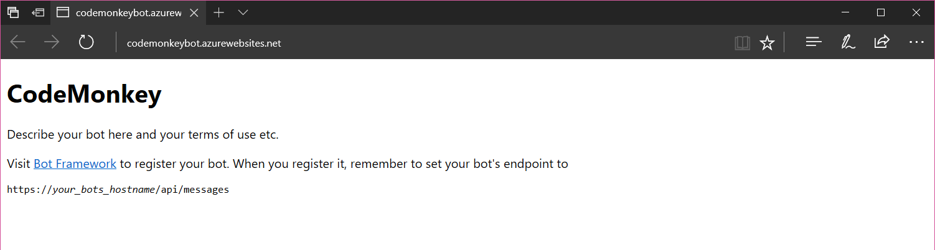Viewport: 935px width, 250px height.
Task: Open the tabs you've set aside panel
Action: (x=13, y=12)
